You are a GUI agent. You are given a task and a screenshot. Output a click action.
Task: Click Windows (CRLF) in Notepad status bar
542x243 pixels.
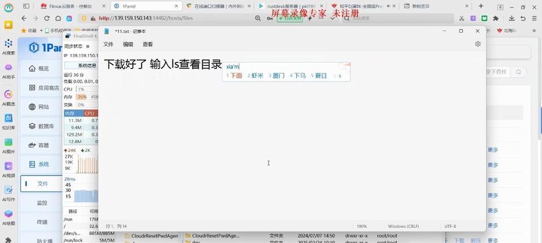tap(403, 226)
